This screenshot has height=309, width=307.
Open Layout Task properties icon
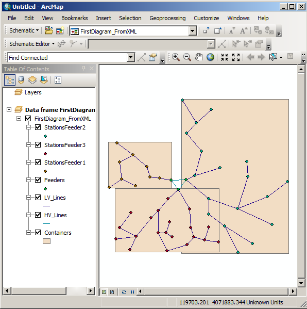tap(259, 44)
